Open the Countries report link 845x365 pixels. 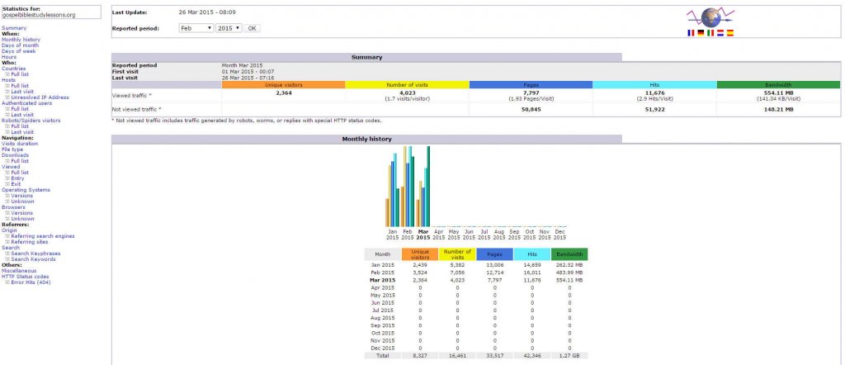14,68
